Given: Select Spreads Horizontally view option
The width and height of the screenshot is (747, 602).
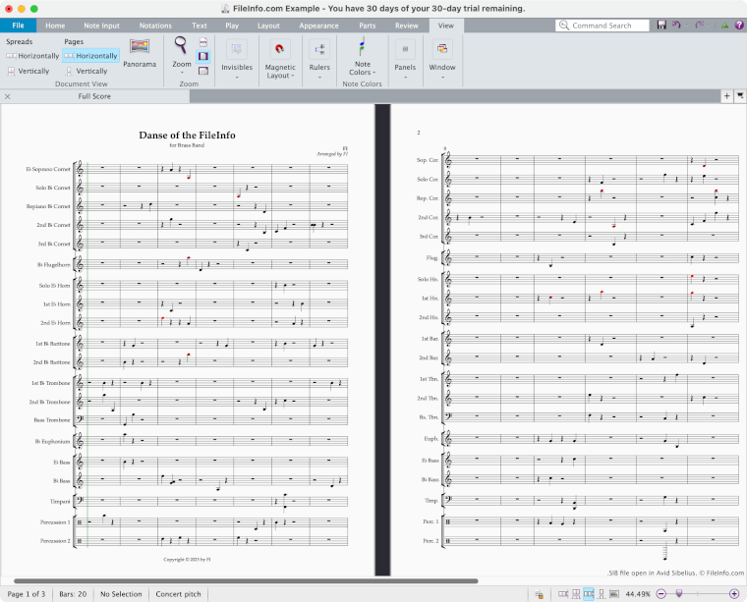Looking at the screenshot, I should (x=31, y=56).
